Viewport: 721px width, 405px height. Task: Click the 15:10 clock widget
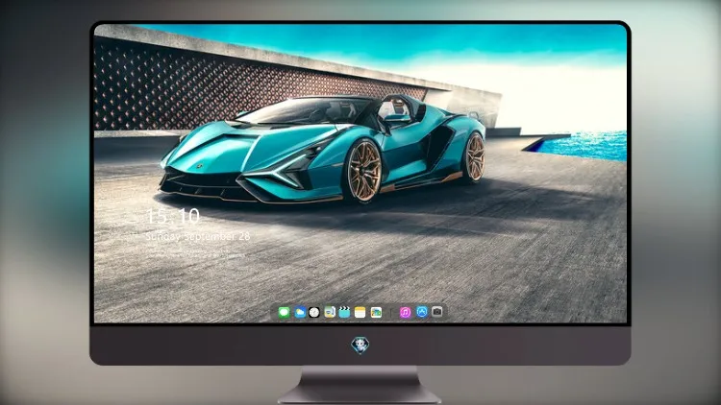173,216
